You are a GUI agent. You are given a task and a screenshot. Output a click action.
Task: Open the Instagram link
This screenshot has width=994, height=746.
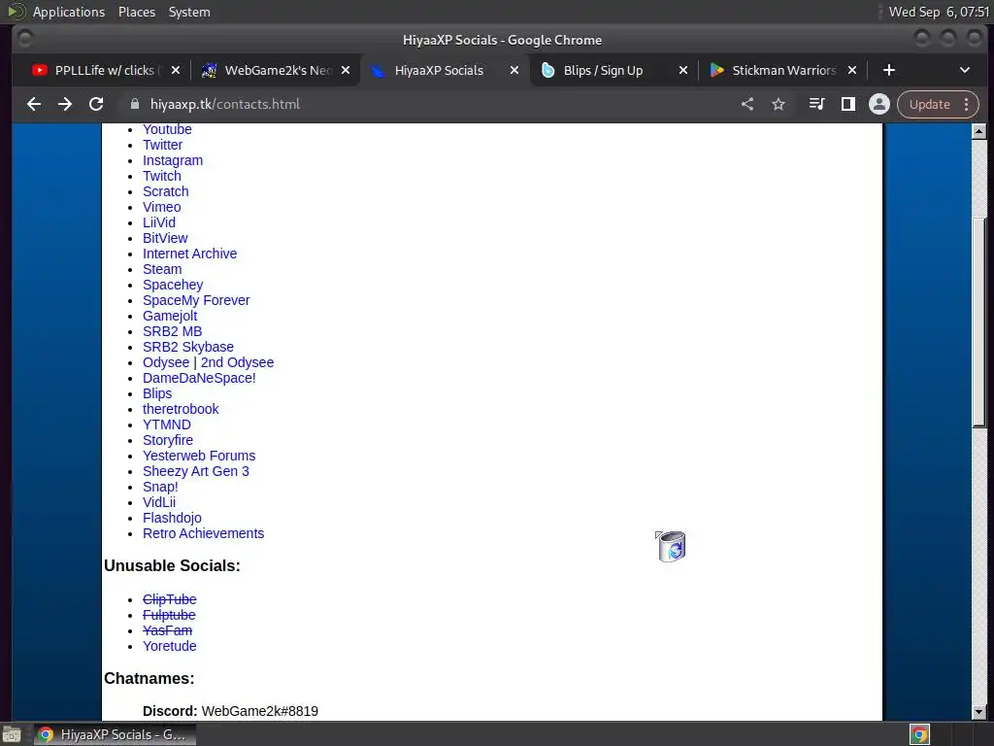pyautogui.click(x=173, y=160)
